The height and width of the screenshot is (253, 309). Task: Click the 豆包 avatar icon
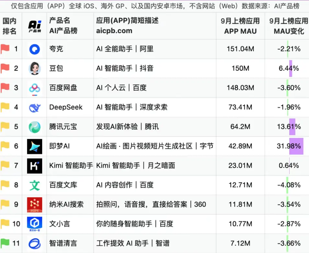pyautogui.click(x=34, y=68)
